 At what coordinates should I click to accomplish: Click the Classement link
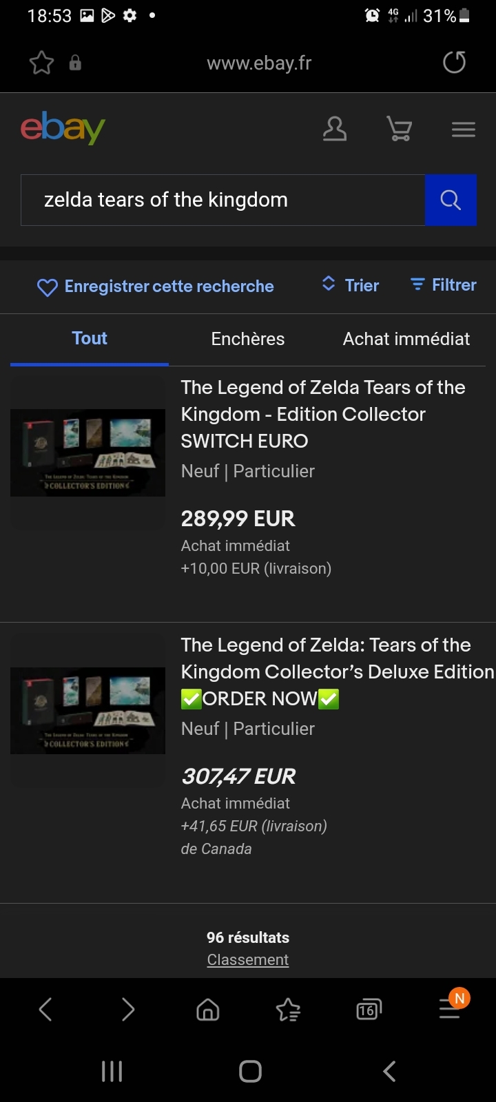point(248,959)
